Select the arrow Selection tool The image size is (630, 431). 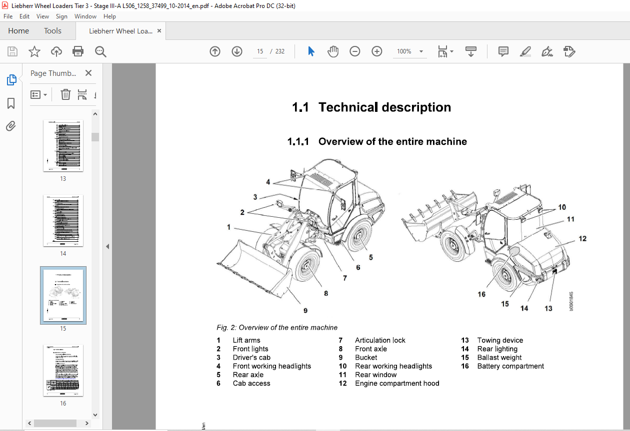[311, 51]
